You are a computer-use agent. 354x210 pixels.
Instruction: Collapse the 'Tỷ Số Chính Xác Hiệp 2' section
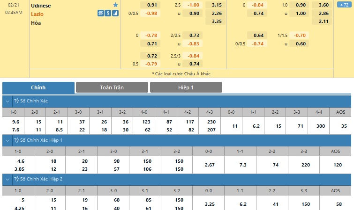tap(7, 180)
